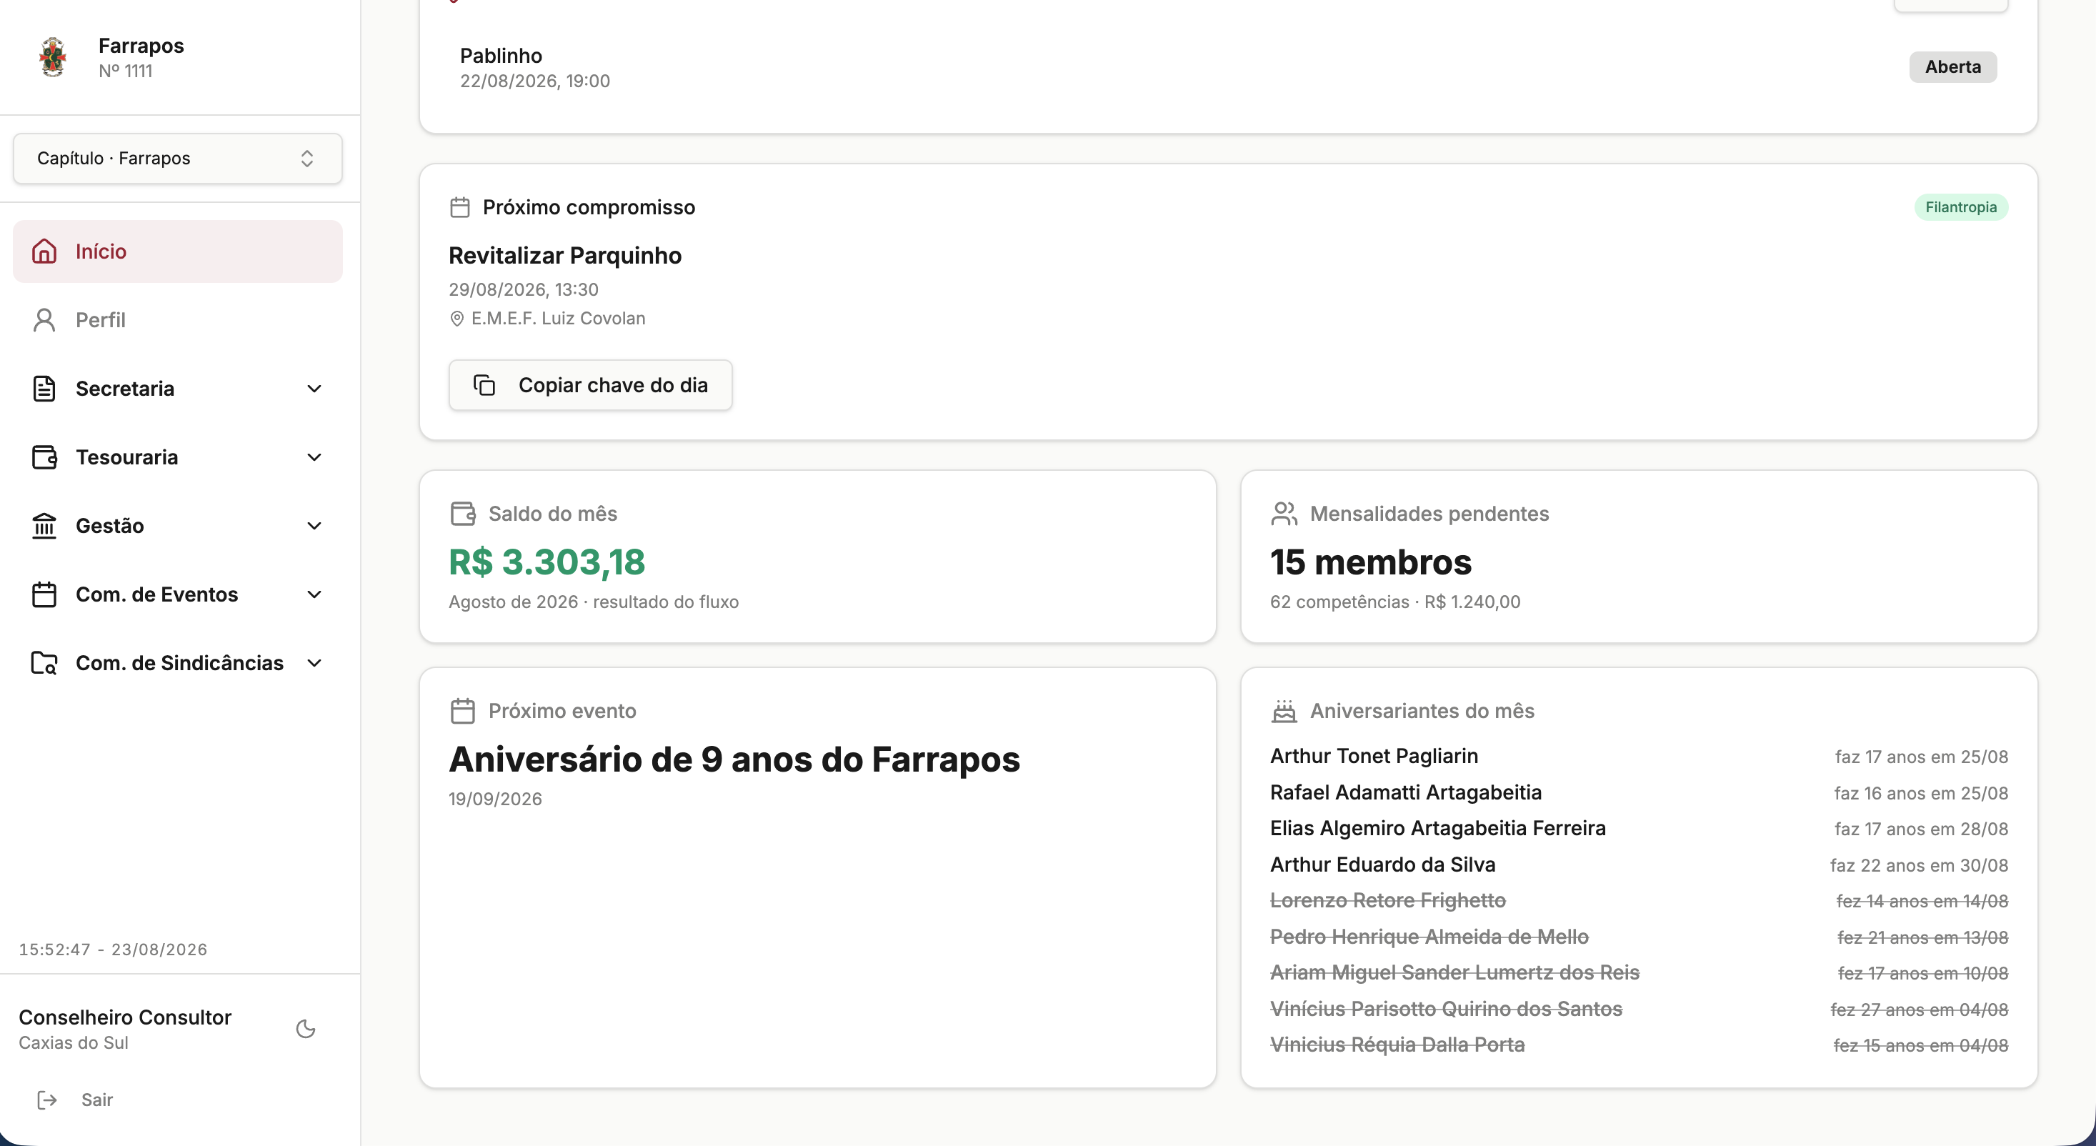Go to the Início page
Image resolution: width=2096 pixels, height=1146 pixels.
(x=177, y=251)
